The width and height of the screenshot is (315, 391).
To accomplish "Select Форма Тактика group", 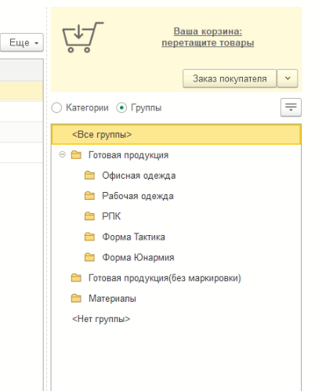I will [x=133, y=237].
